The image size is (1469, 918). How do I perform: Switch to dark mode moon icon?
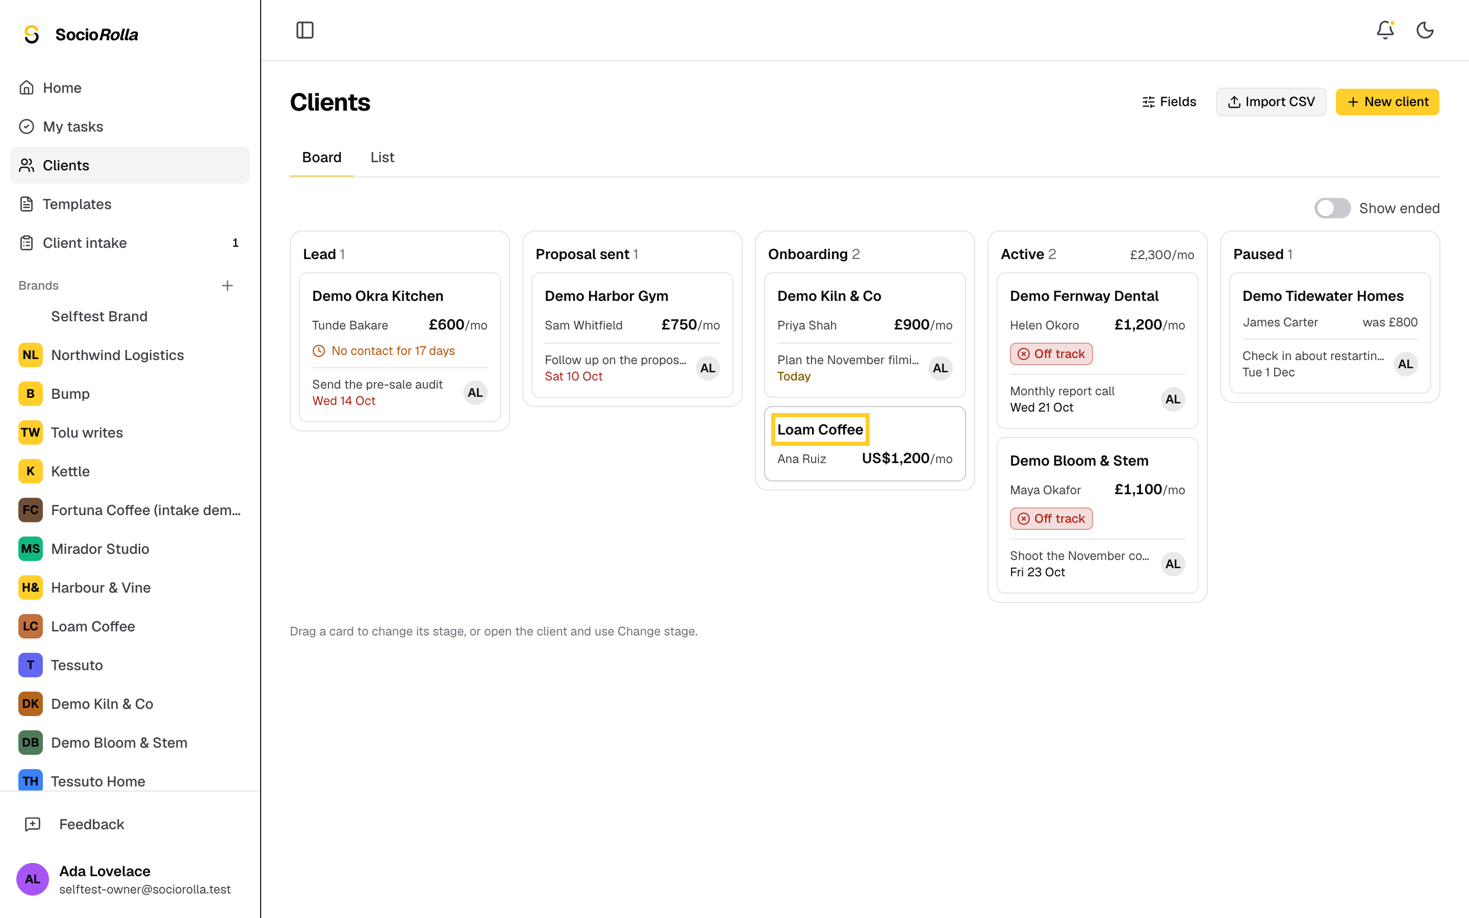[x=1425, y=31]
